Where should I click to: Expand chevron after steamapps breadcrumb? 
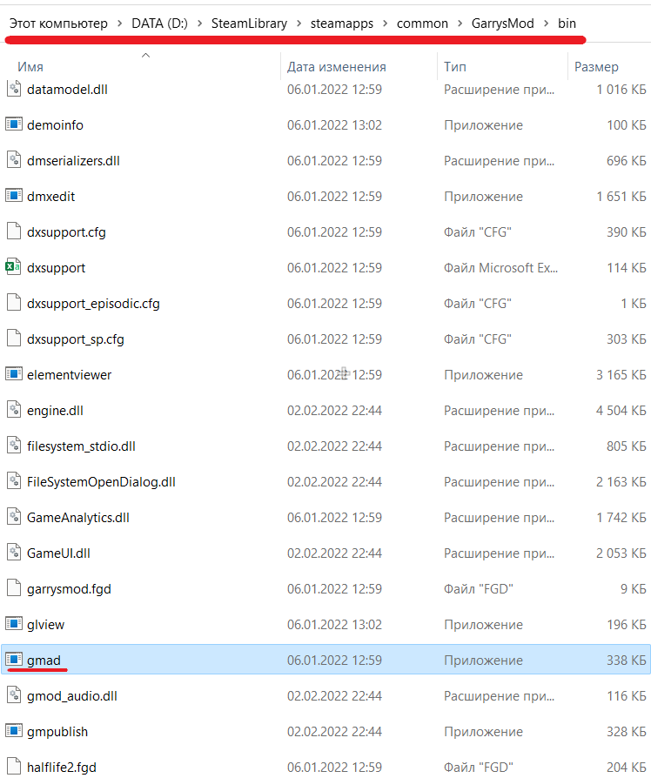coord(385,23)
